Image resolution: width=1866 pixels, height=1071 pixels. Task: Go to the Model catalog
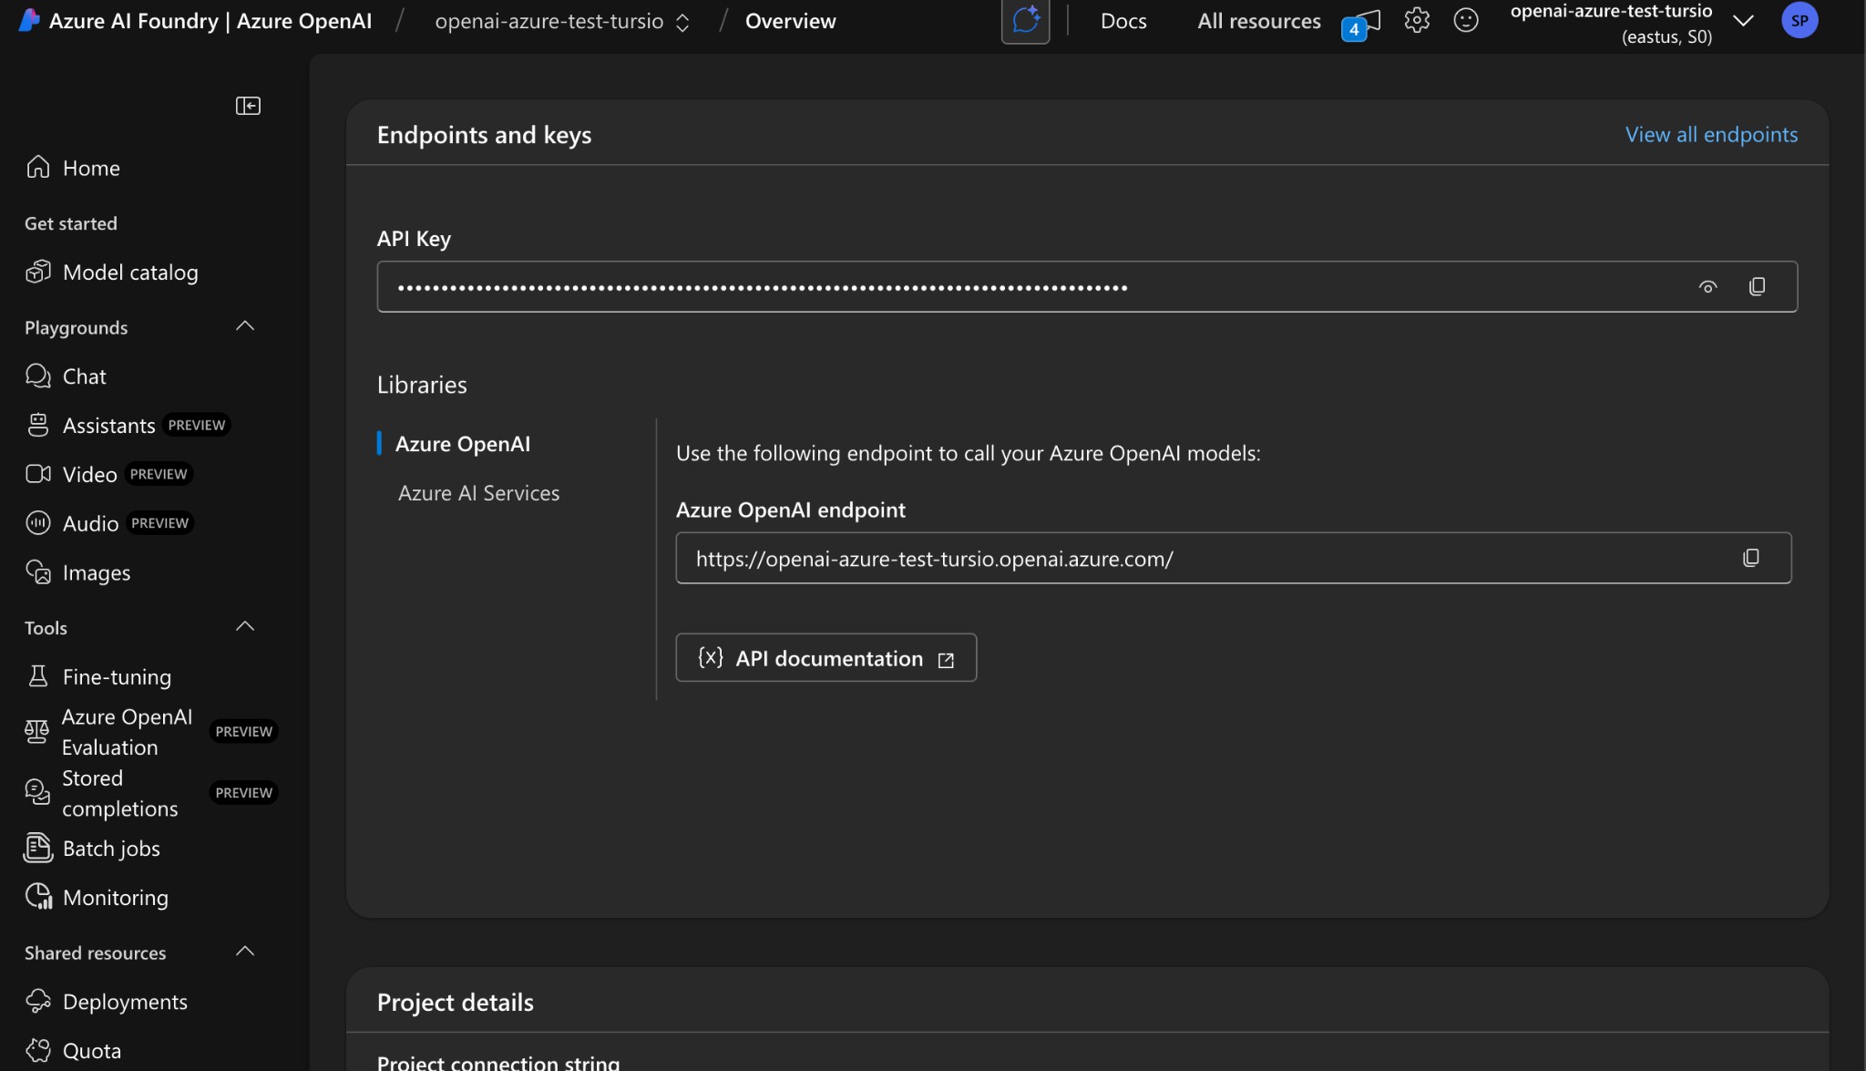coord(129,272)
